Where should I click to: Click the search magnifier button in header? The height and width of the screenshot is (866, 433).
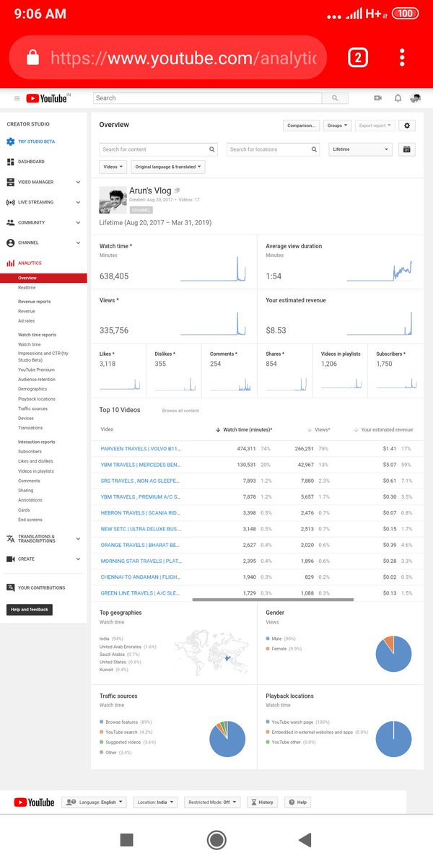point(335,98)
